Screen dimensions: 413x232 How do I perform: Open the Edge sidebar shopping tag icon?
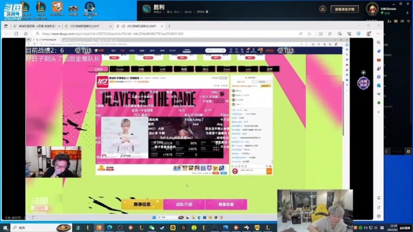(378, 51)
